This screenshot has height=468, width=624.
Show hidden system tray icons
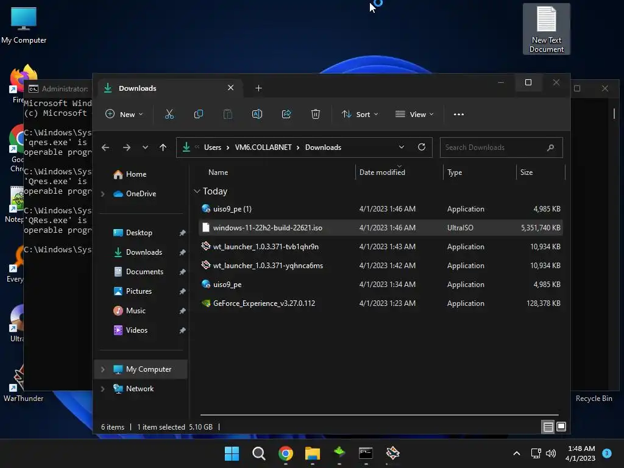[517, 453]
